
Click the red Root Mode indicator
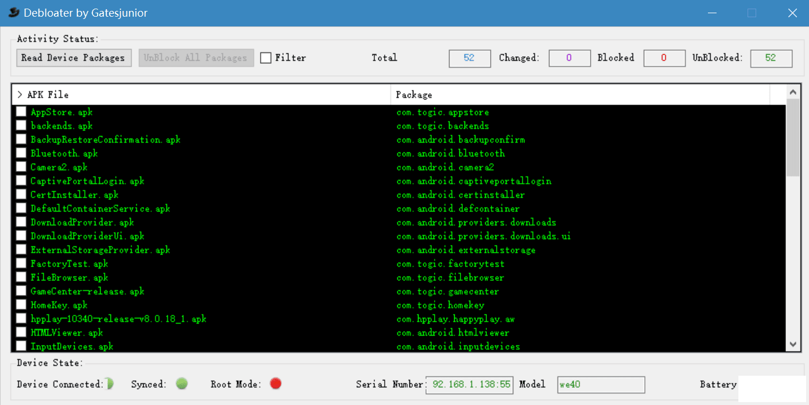coord(276,384)
